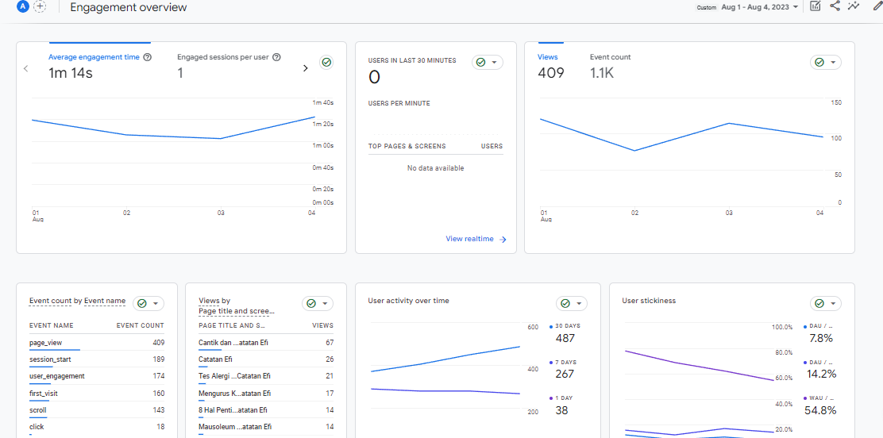Click help icon next to Average engagement time
This screenshot has height=438, width=883.
tap(148, 57)
